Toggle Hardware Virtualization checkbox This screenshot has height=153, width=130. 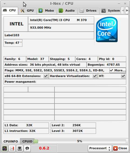coord(95,76)
